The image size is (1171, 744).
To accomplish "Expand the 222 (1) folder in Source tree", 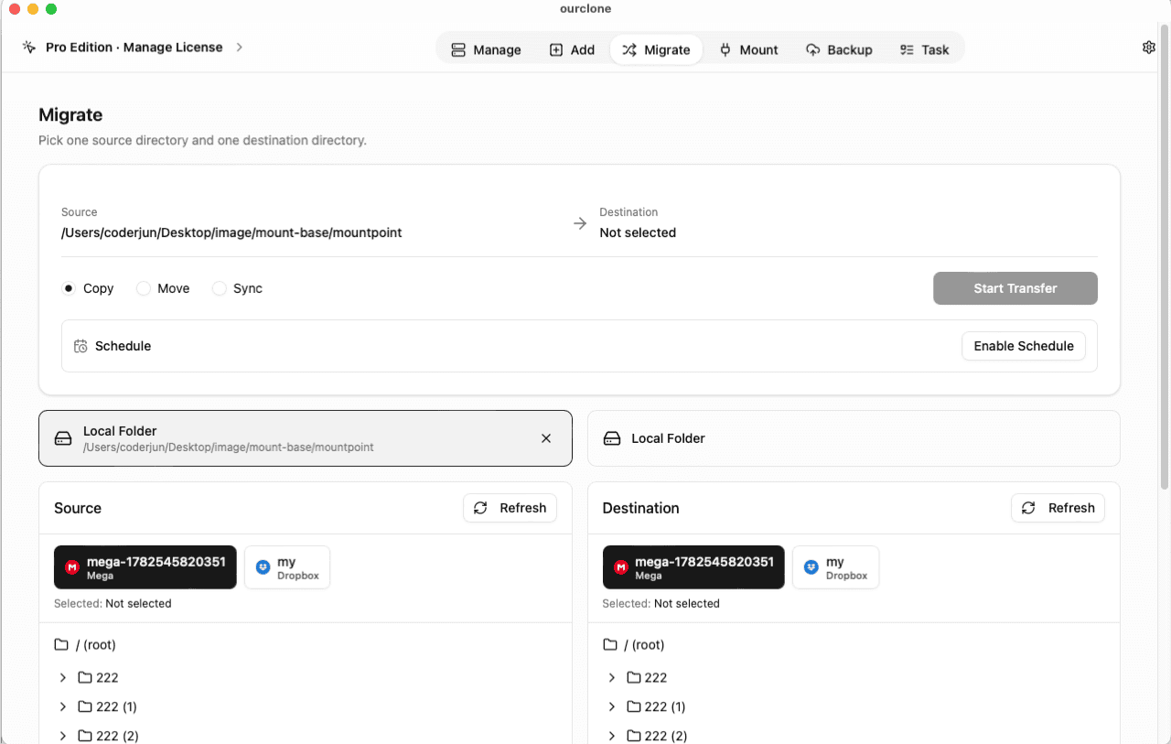I will [x=62, y=707].
